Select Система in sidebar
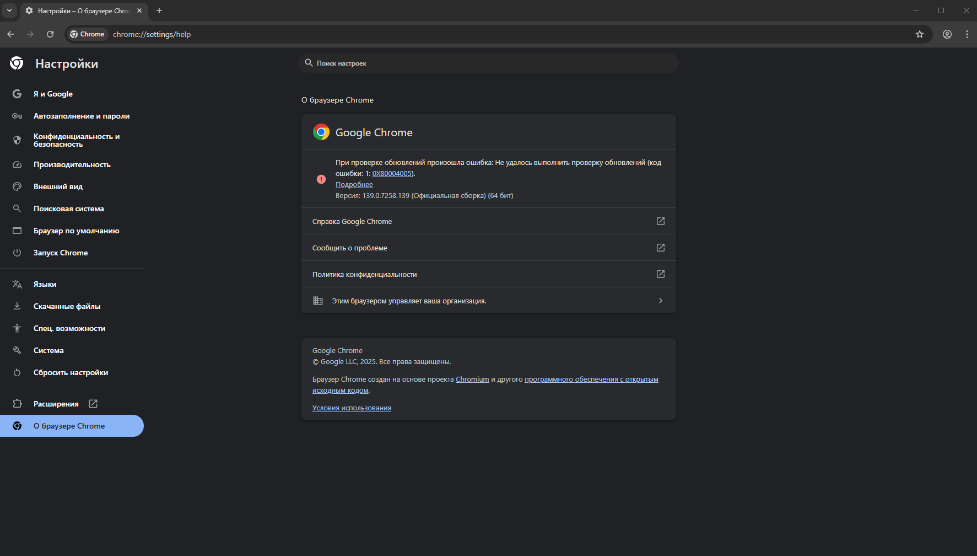977x556 pixels. (72, 350)
